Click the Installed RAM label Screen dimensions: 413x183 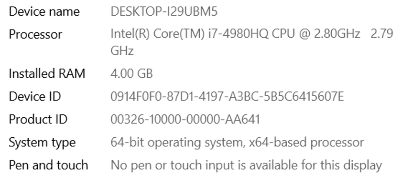47,73
